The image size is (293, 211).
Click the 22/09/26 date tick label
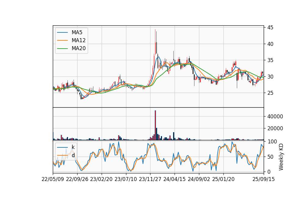pos(77,179)
